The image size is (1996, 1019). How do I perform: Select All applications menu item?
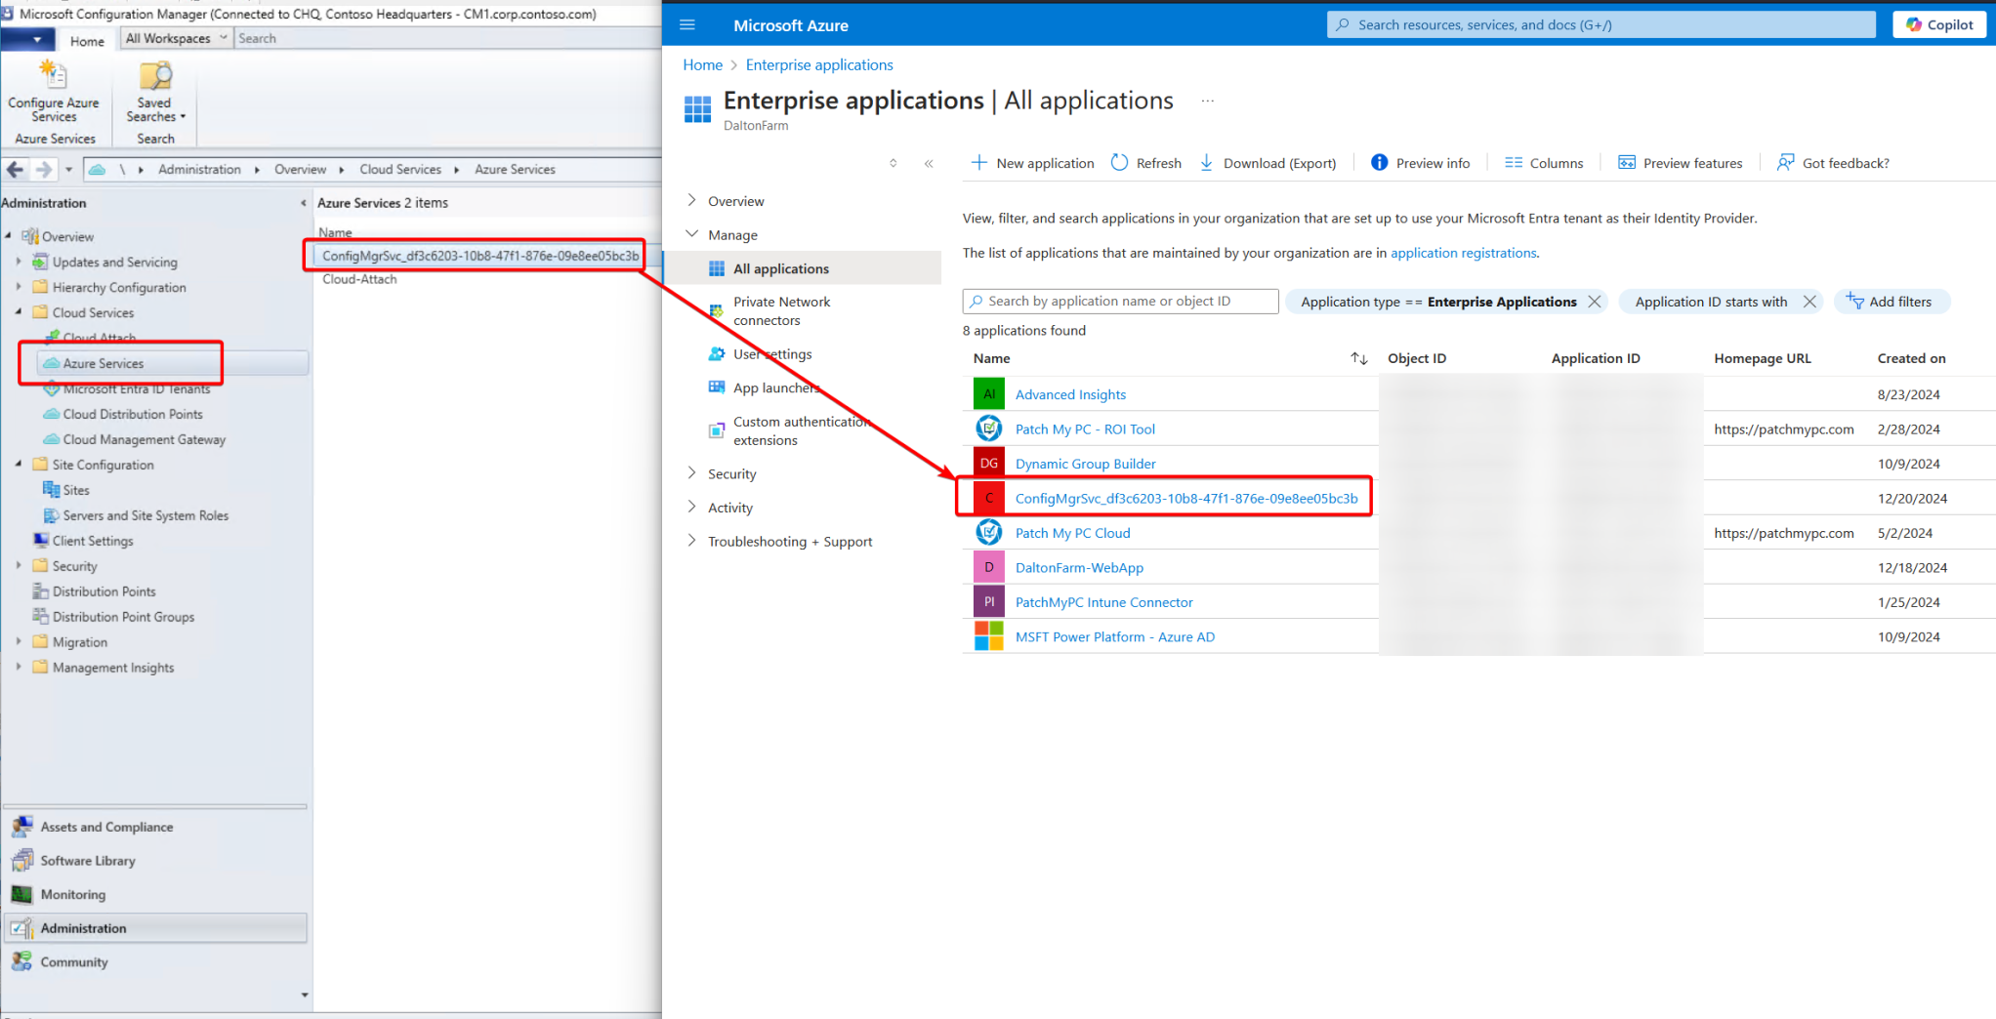click(803, 268)
